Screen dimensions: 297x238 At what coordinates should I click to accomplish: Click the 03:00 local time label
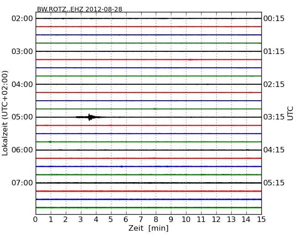[22, 51]
